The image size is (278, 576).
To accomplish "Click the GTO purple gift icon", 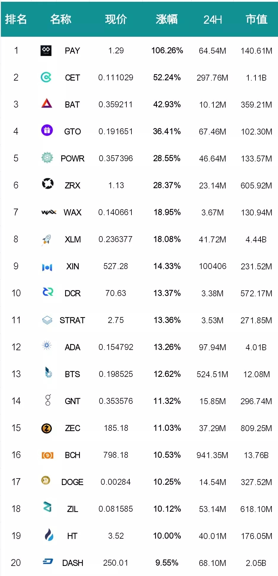I will coord(47,130).
